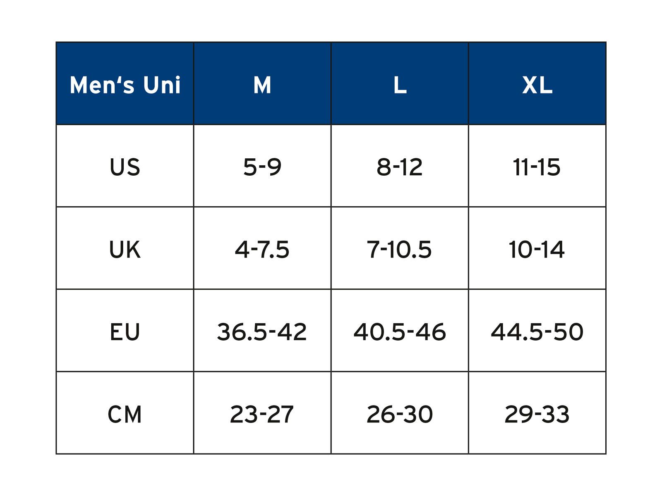Select the M size column header
Screen dimensions: 662x496
[262, 85]
